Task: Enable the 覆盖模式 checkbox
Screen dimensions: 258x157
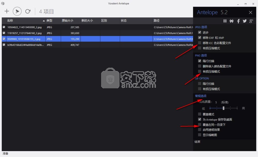Action: (200, 114)
